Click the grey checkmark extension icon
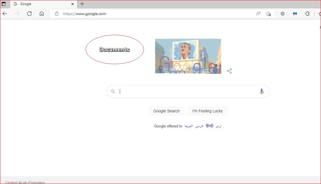Image resolution: width=321 pixels, height=184 pixels. point(282,14)
